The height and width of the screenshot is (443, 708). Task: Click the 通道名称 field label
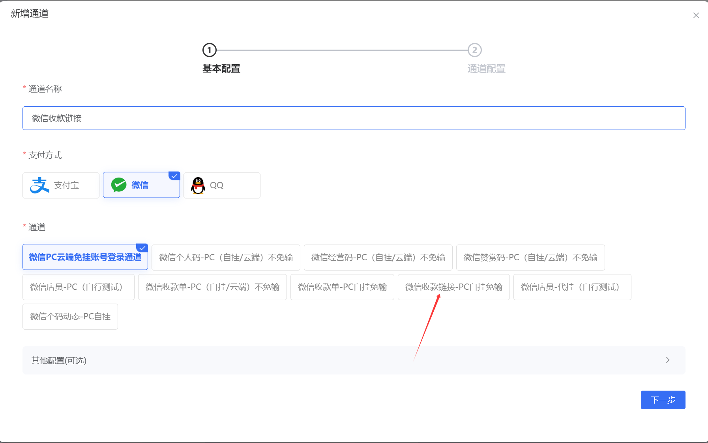[45, 89]
